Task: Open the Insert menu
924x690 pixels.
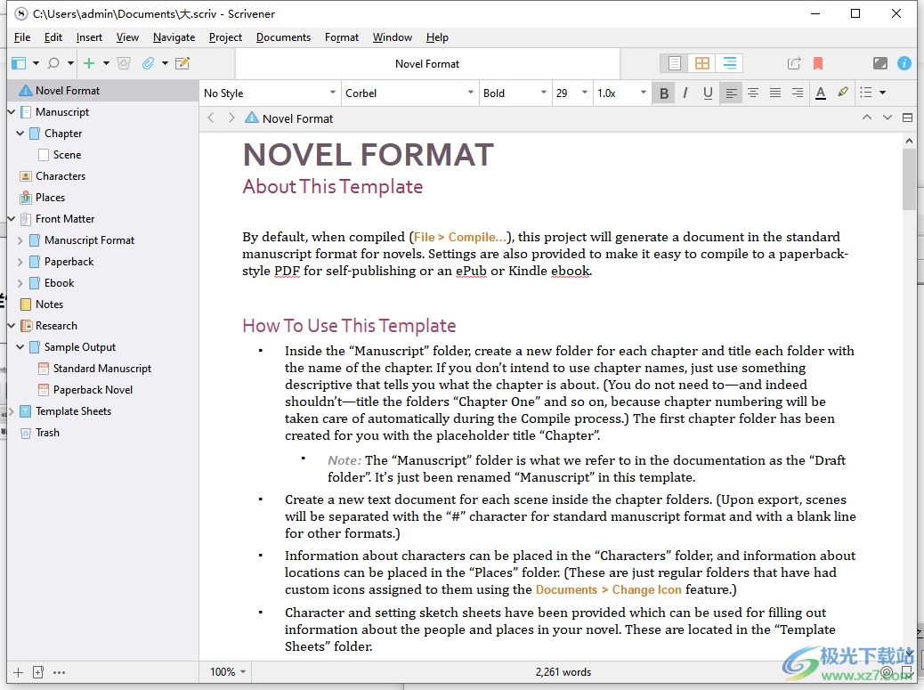Action: [x=89, y=37]
